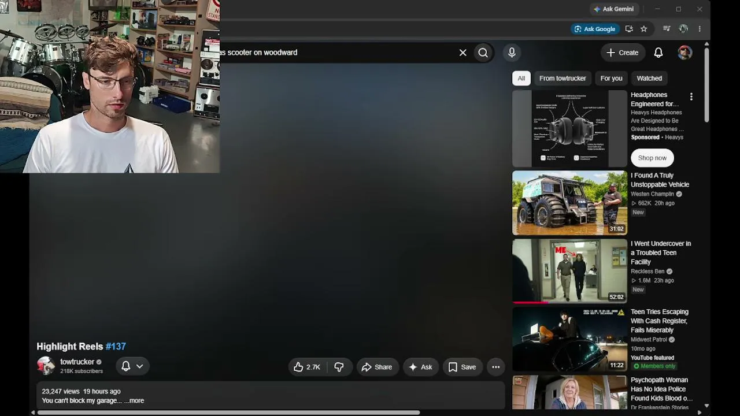Dislike the video

(x=339, y=367)
